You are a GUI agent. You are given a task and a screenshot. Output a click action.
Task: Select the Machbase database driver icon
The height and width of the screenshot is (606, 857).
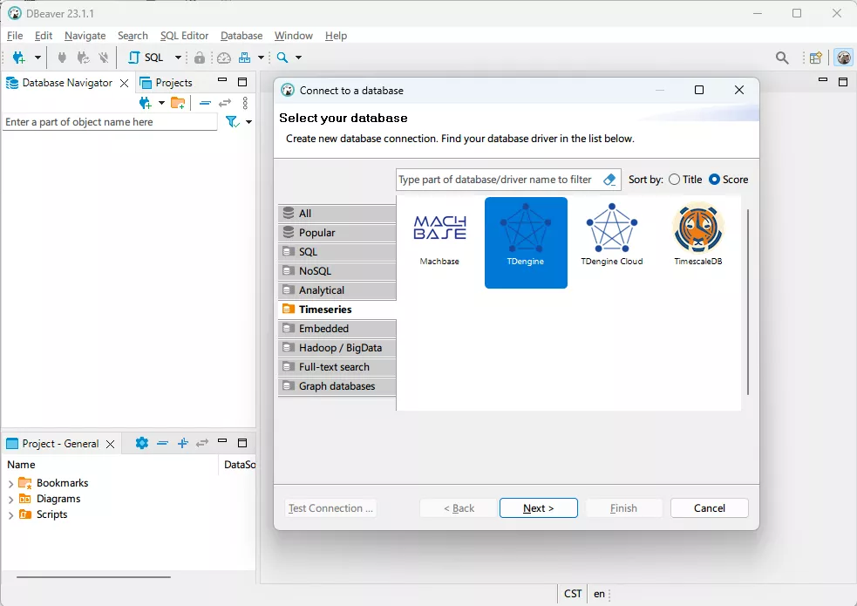pos(439,228)
